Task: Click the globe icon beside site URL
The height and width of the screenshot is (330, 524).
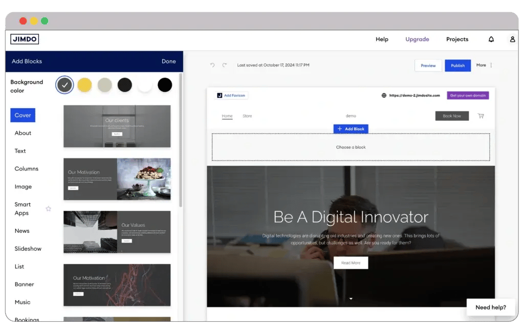Action: click(x=384, y=96)
